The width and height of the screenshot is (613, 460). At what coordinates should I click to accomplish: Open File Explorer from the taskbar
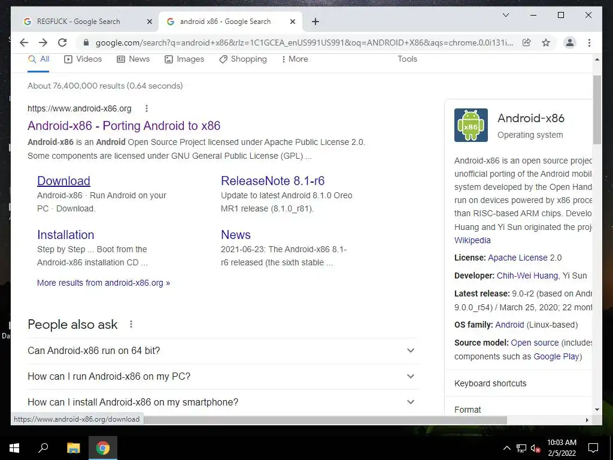pyautogui.click(x=73, y=448)
